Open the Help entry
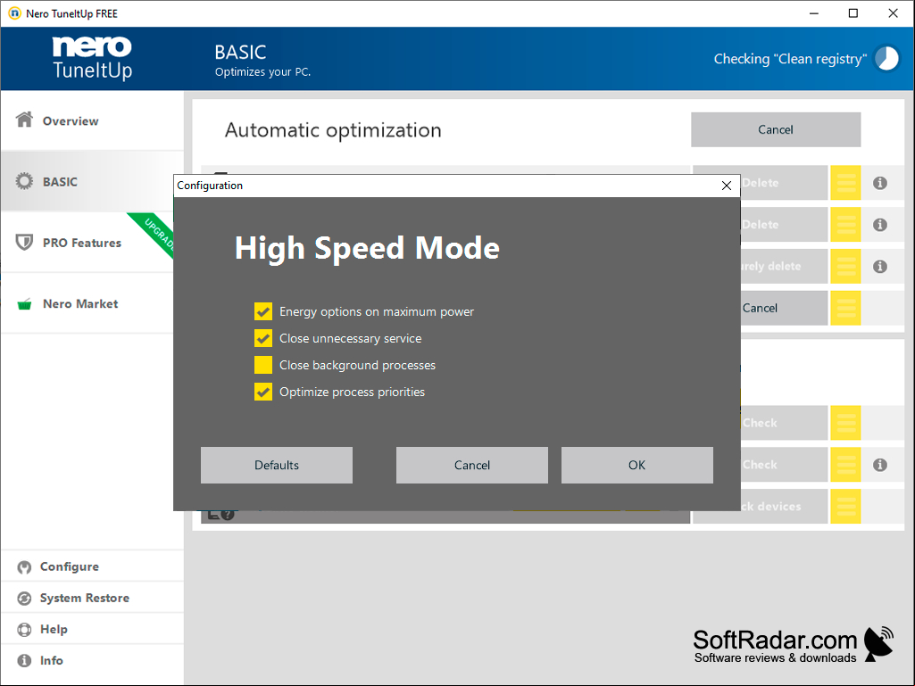Screen dimensions: 915x686 coord(92,630)
